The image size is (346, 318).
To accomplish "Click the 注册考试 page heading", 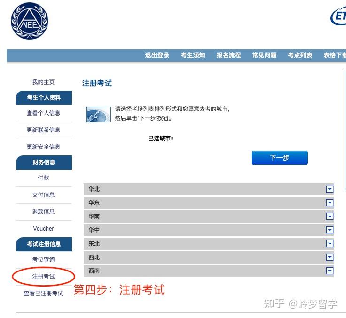I will tap(97, 83).
